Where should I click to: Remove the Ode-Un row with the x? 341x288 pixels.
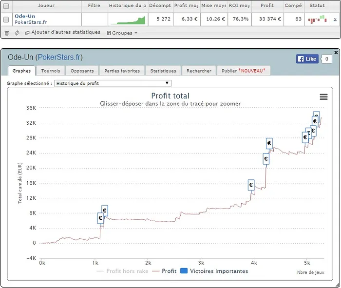[x=335, y=19]
